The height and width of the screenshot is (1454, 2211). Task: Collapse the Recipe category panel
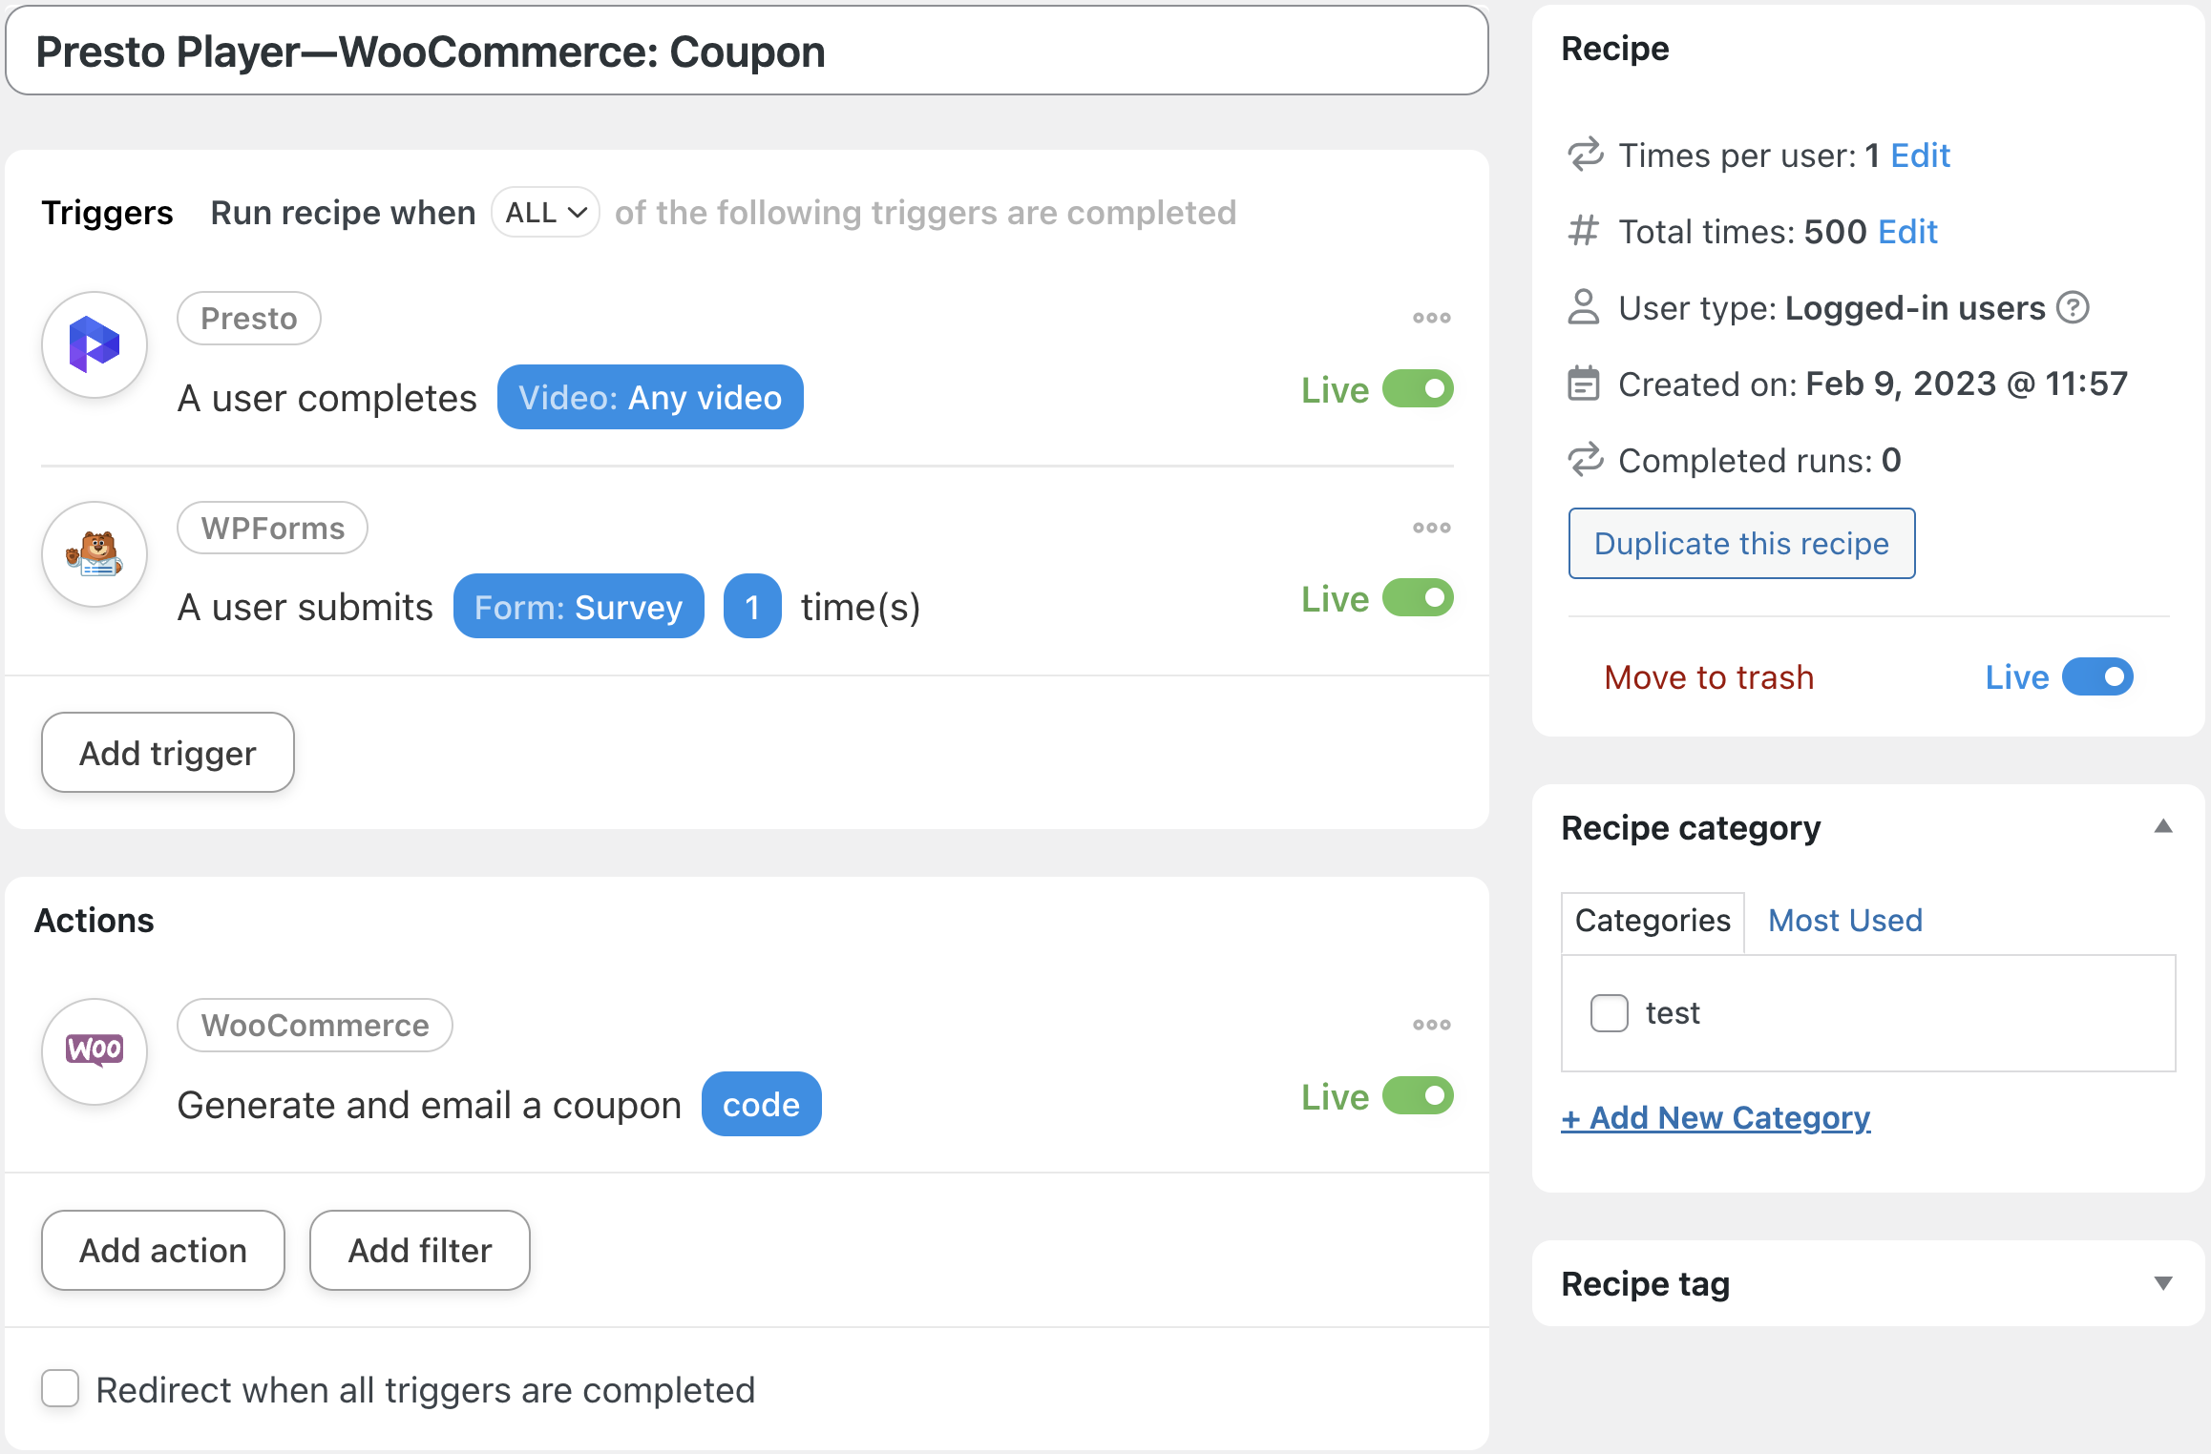(2163, 826)
